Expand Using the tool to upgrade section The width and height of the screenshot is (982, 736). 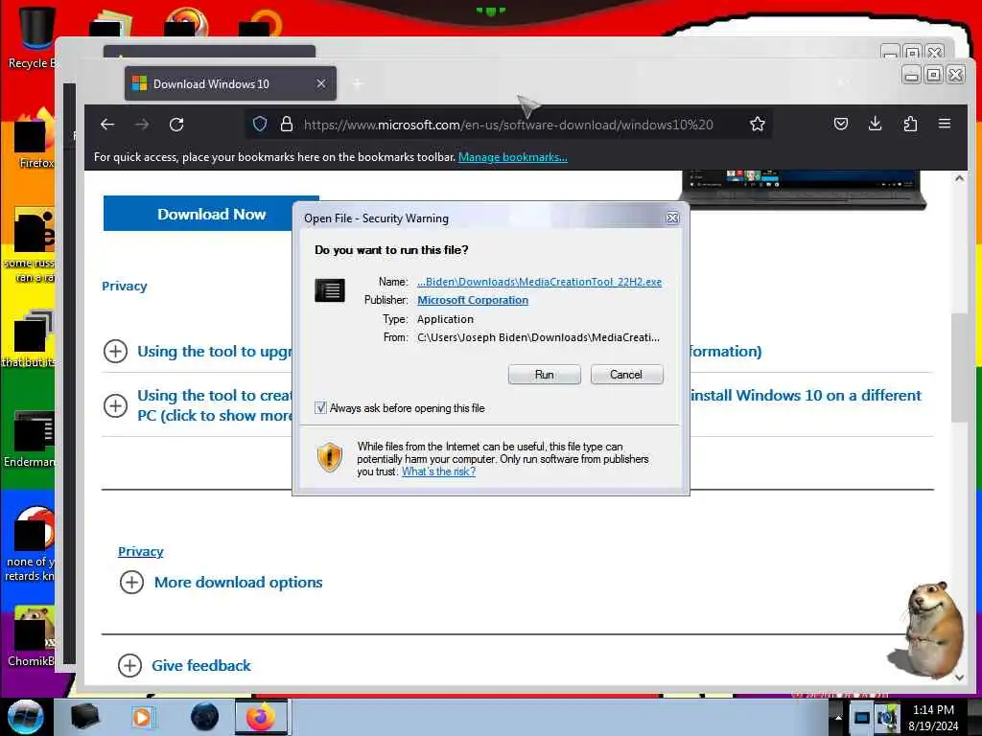coord(115,351)
